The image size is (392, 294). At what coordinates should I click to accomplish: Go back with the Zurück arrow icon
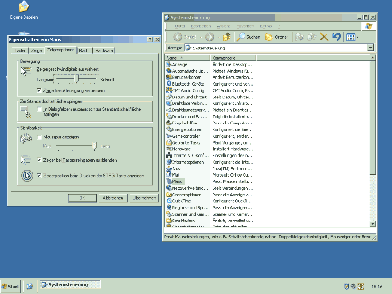(178, 37)
